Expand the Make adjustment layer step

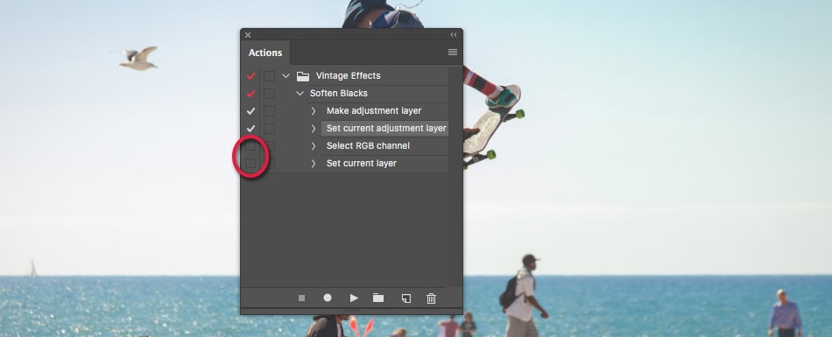coord(313,111)
